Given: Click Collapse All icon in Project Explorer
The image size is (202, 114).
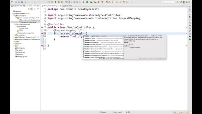Looking at the screenshot, I should pos(29,9).
